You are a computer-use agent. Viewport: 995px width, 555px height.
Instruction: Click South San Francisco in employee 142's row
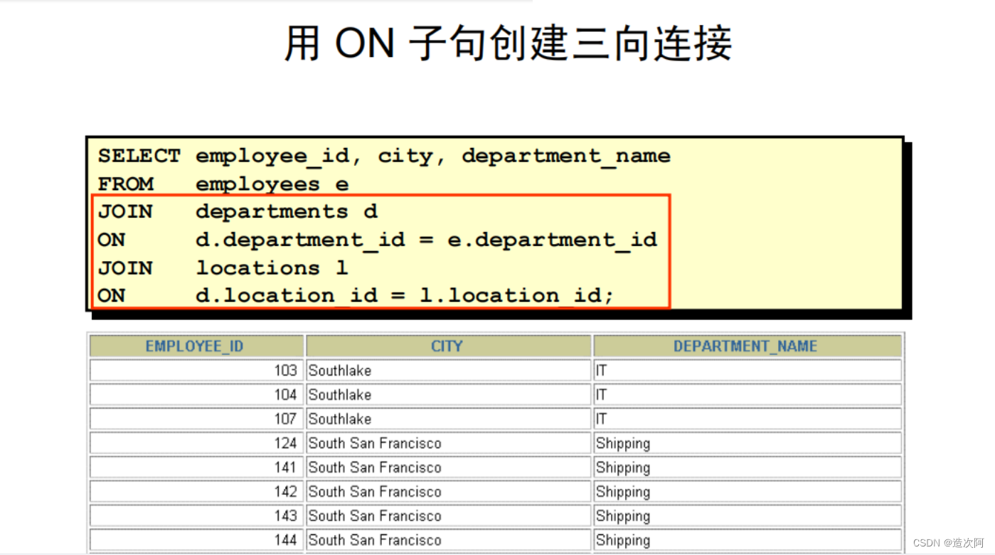(x=449, y=492)
